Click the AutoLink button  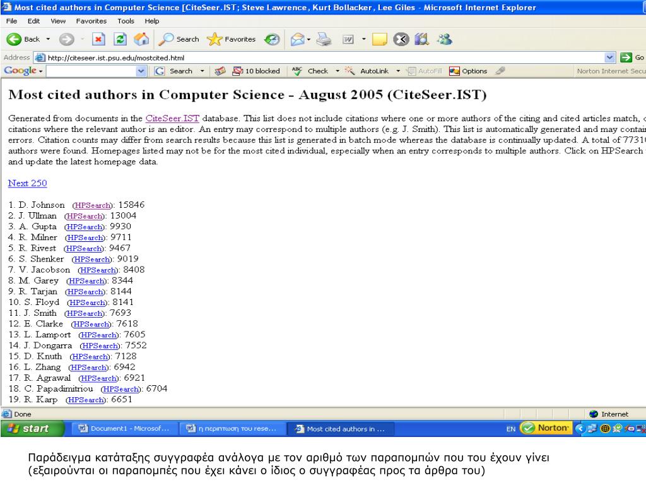tap(367, 71)
